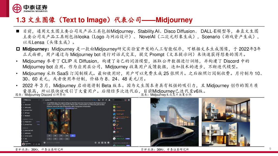Viewport: 278px width, 156px height.
Task: Click the V2 variation button
Action: click(x=55, y=139)
